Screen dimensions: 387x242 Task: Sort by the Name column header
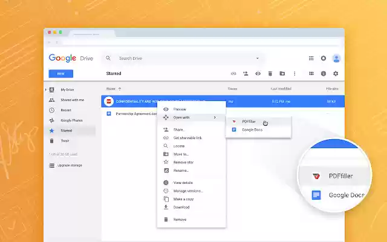111,89
